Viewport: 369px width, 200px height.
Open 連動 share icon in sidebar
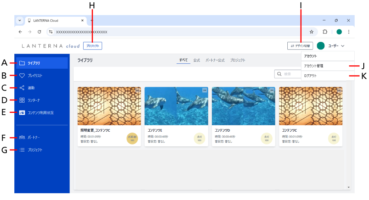coord(22,88)
